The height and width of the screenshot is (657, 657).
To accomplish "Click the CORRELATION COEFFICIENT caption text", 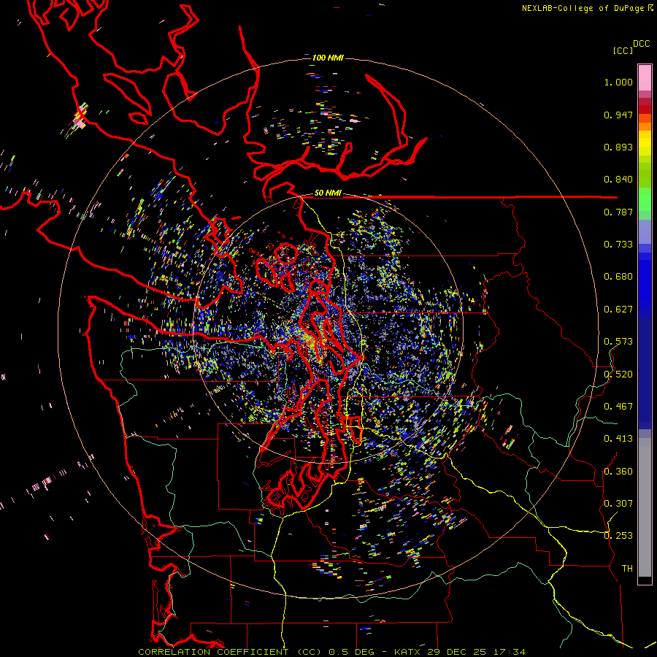I will coord(213,652).
